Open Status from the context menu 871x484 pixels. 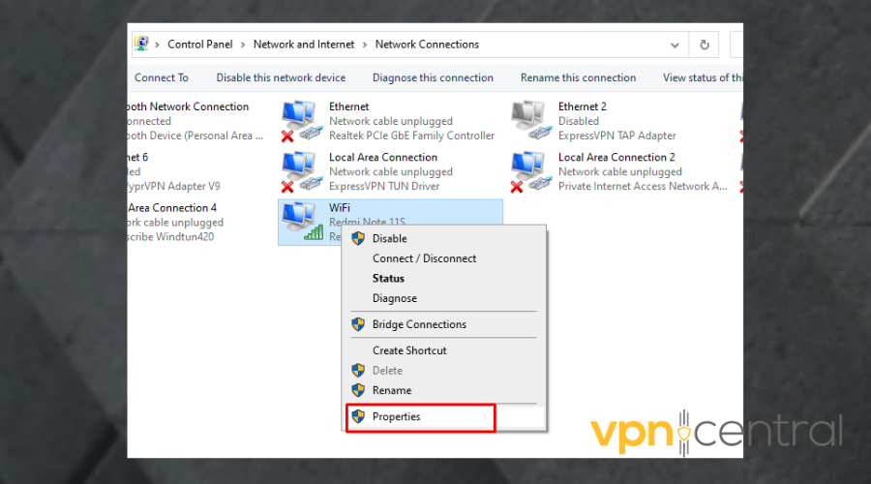point(388,279)
